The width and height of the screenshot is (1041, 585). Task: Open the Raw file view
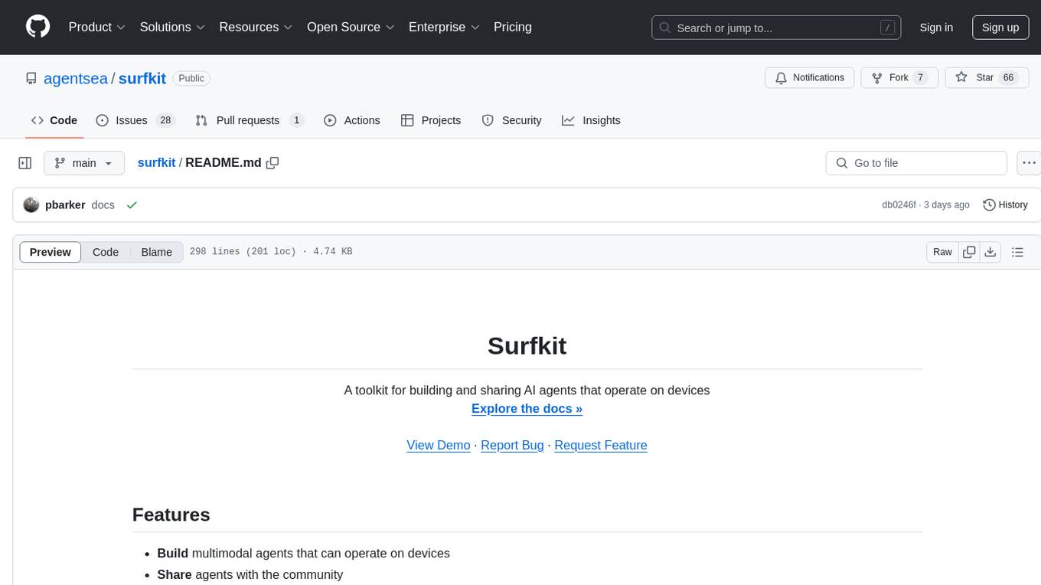pos(942,252)
